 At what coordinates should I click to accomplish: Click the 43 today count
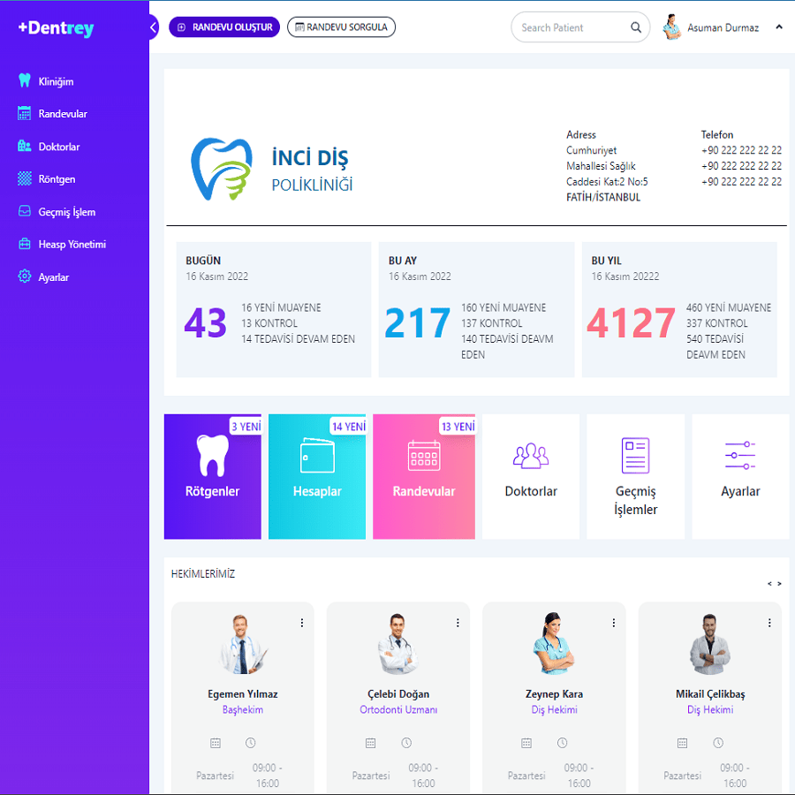click(x=205, y=323)
